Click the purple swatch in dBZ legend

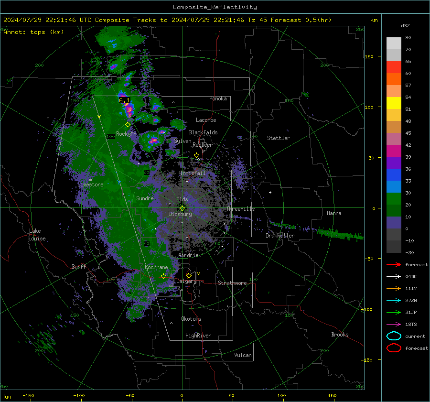point(394,163)
